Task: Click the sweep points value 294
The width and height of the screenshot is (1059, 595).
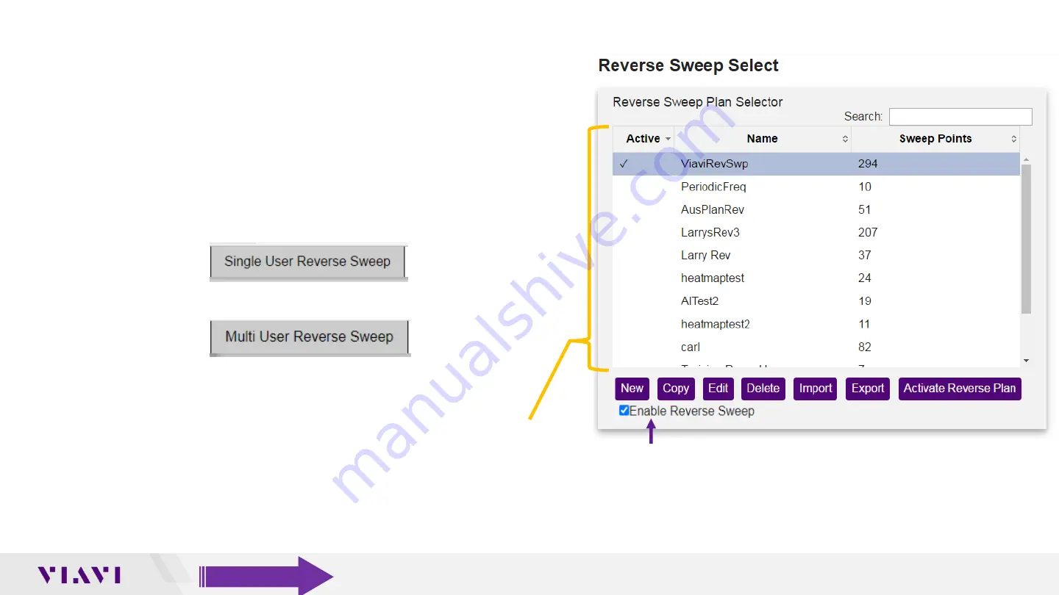Action: tap(868, 164)
